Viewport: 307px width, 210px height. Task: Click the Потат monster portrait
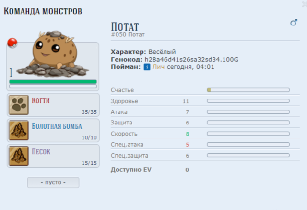53,54
